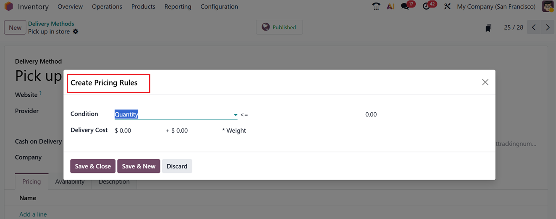Image resolution: width=556 pixels, height=219 pixels.
Task: Click the condition value field showing 0.00
Action: [371, 114]
